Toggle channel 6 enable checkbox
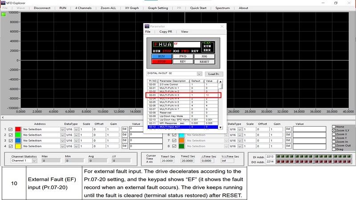 (174, 135)
